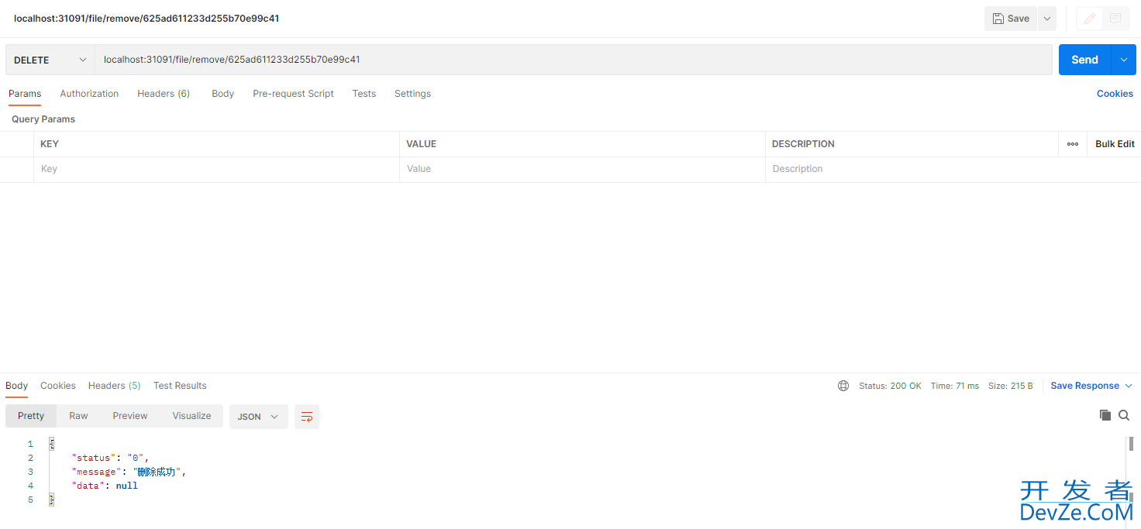Copy the response with the copy icon
The height and width of the screenshot is (529, 1141).
pos(1105,416)
